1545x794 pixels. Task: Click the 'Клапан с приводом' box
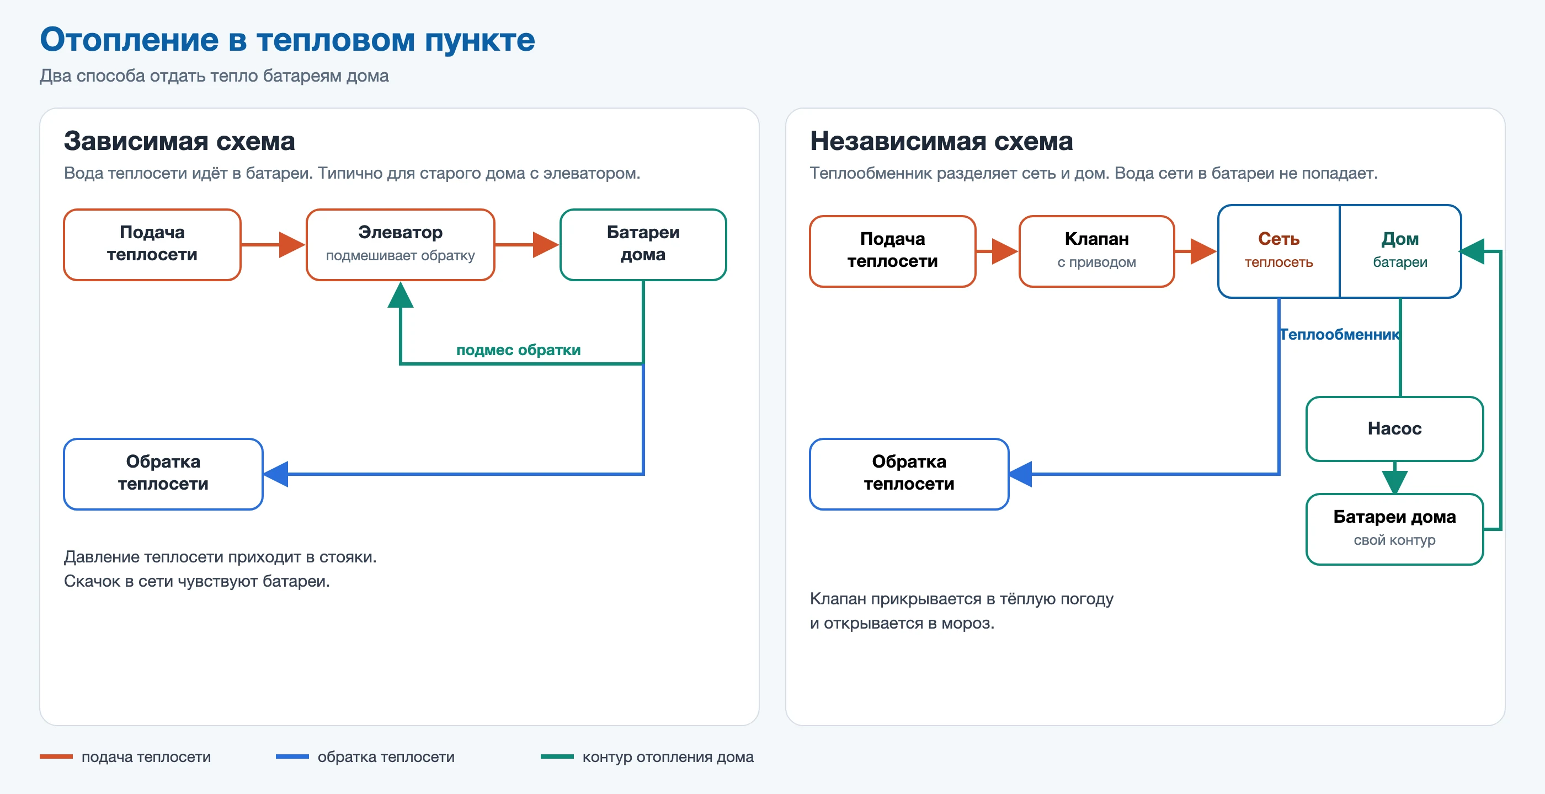1096,251
